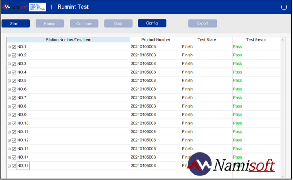This screenshot has width=293, height=180.
Task: Sort by Station Number/Test Item column header
Action: 68,40
